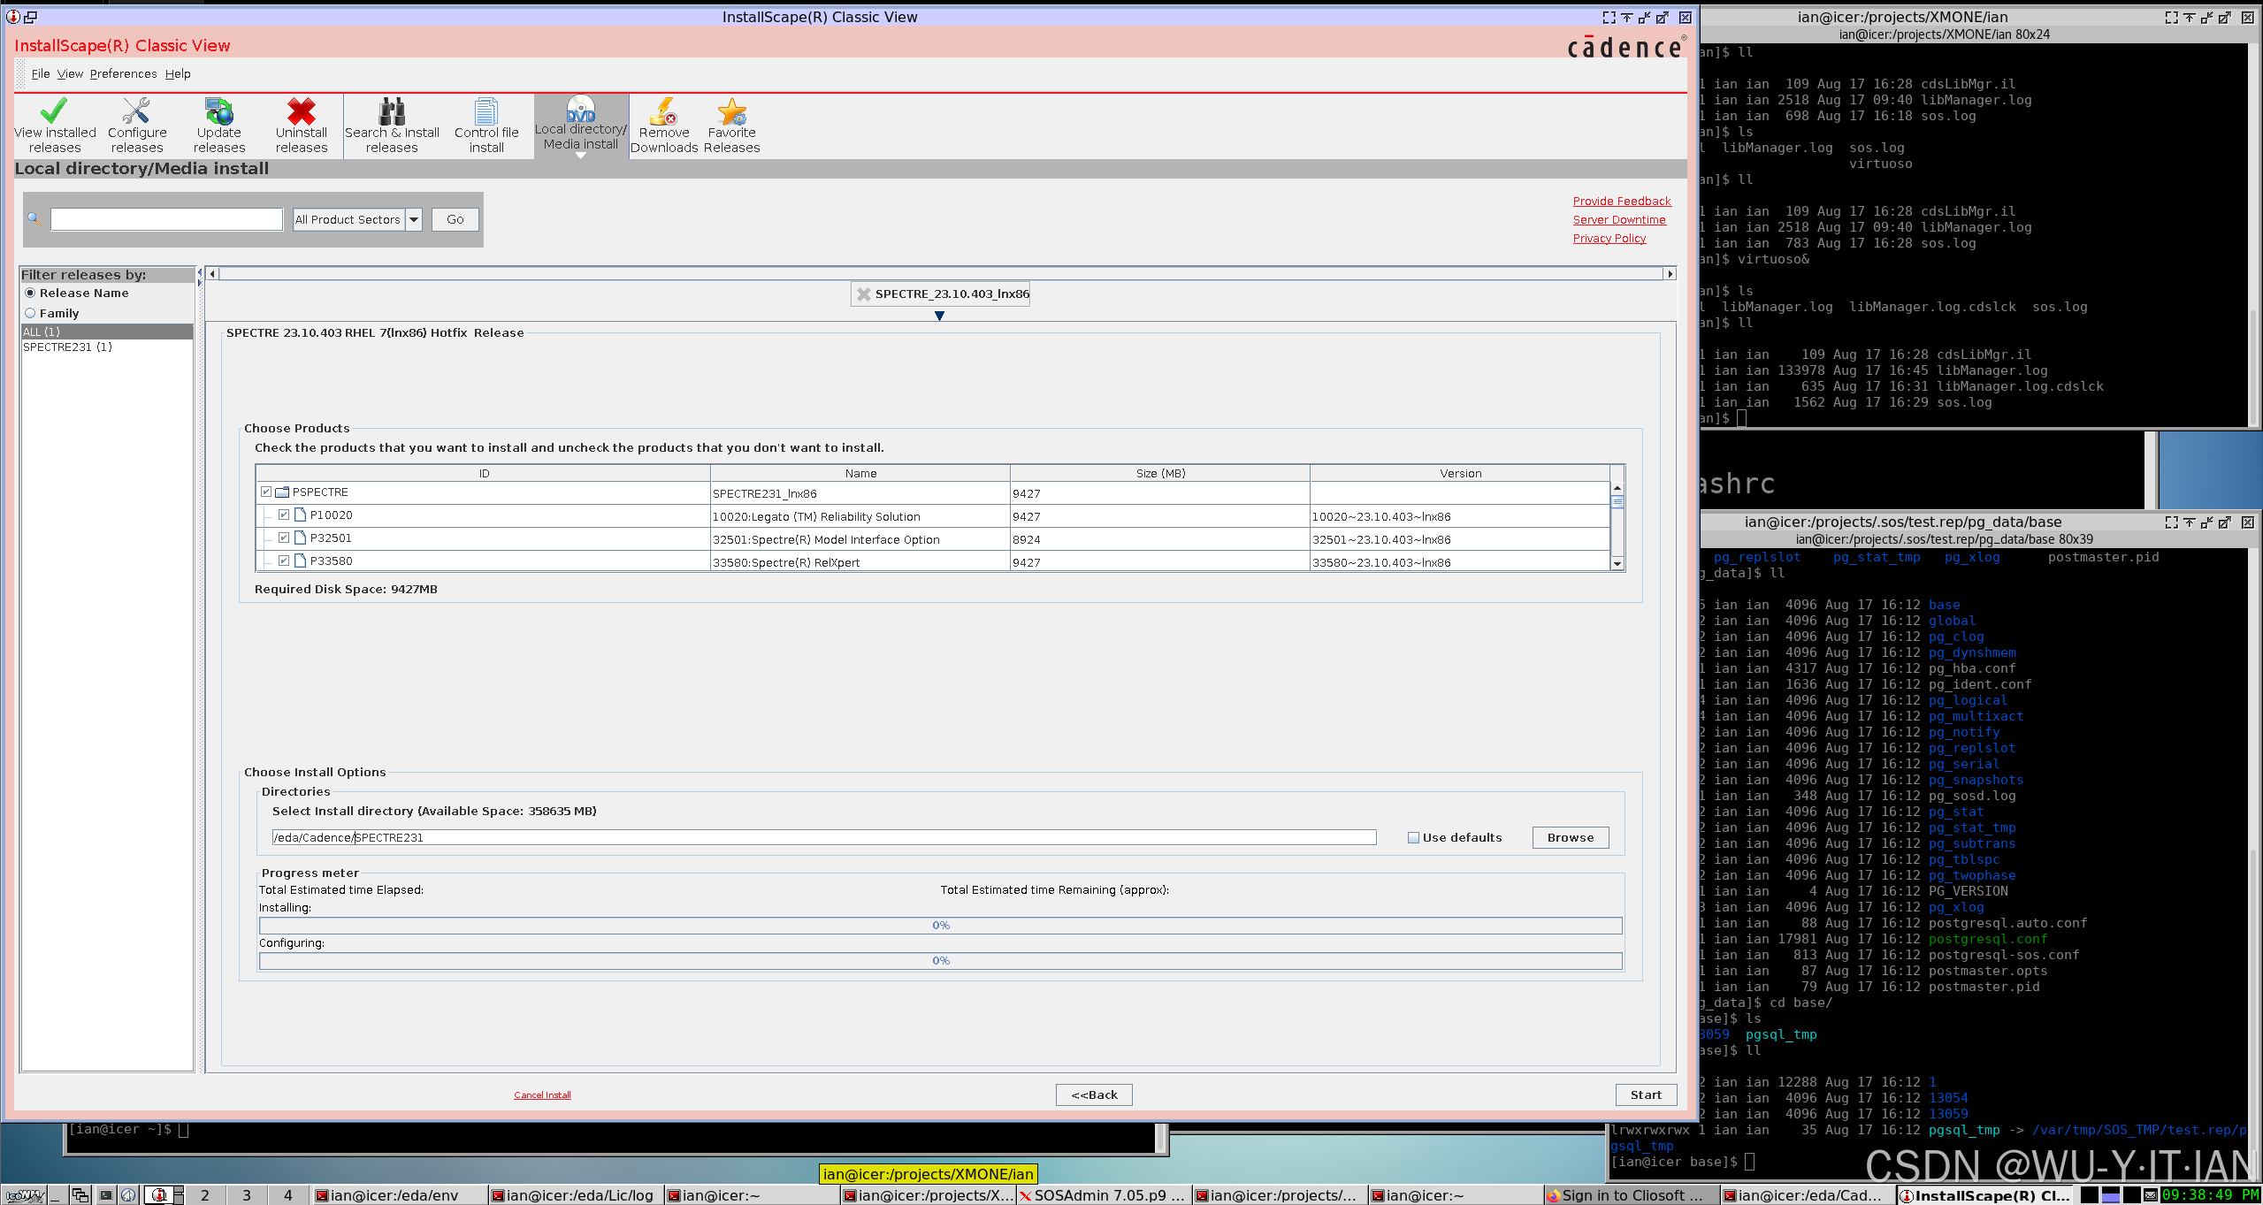Image resolution: width=2263 pixels, height=1205 pixels.
Task: Open the File menu
Action: (x=40, y=73)
